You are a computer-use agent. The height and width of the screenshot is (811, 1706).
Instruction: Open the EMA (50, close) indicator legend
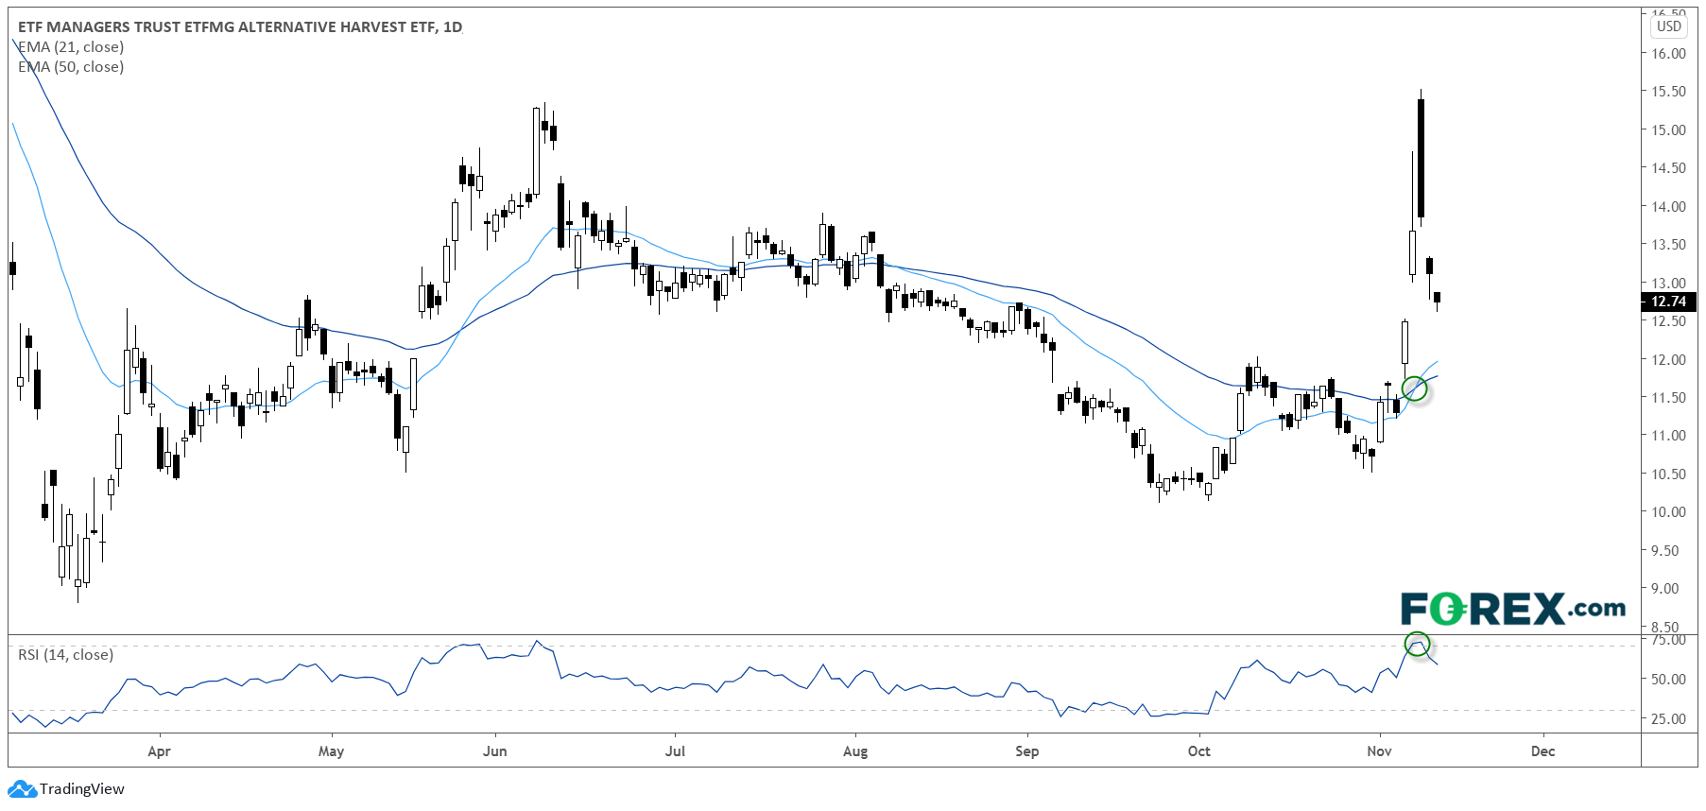click(x=72, y=67)
